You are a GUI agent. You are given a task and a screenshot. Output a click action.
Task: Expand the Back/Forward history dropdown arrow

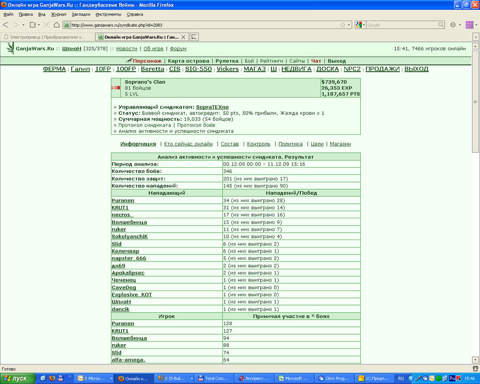tap(23, 25)
